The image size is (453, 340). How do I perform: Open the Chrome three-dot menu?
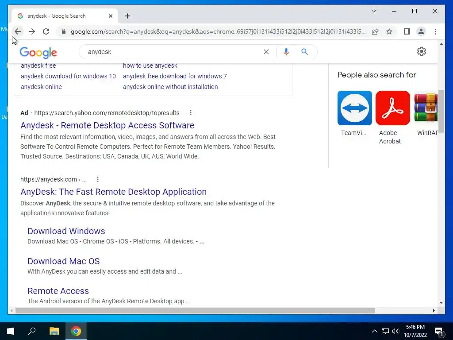[435, 31]
